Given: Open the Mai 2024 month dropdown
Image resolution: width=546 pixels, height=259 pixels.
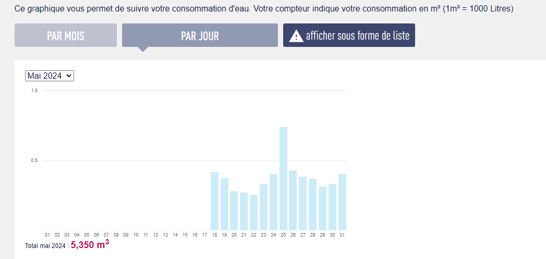Looking at the screenshot, I should coord(50,76).
